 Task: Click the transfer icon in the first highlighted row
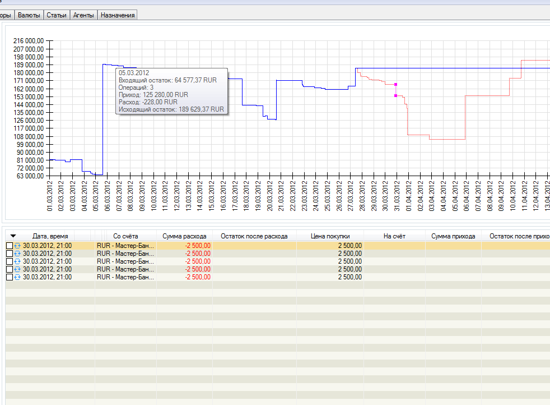point(17,246)
